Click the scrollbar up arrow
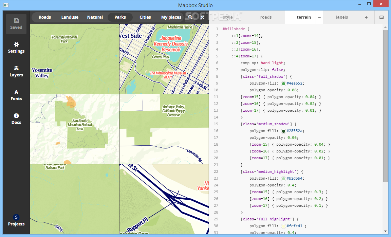Screen dimensions: 391x237 coord(385,27)
